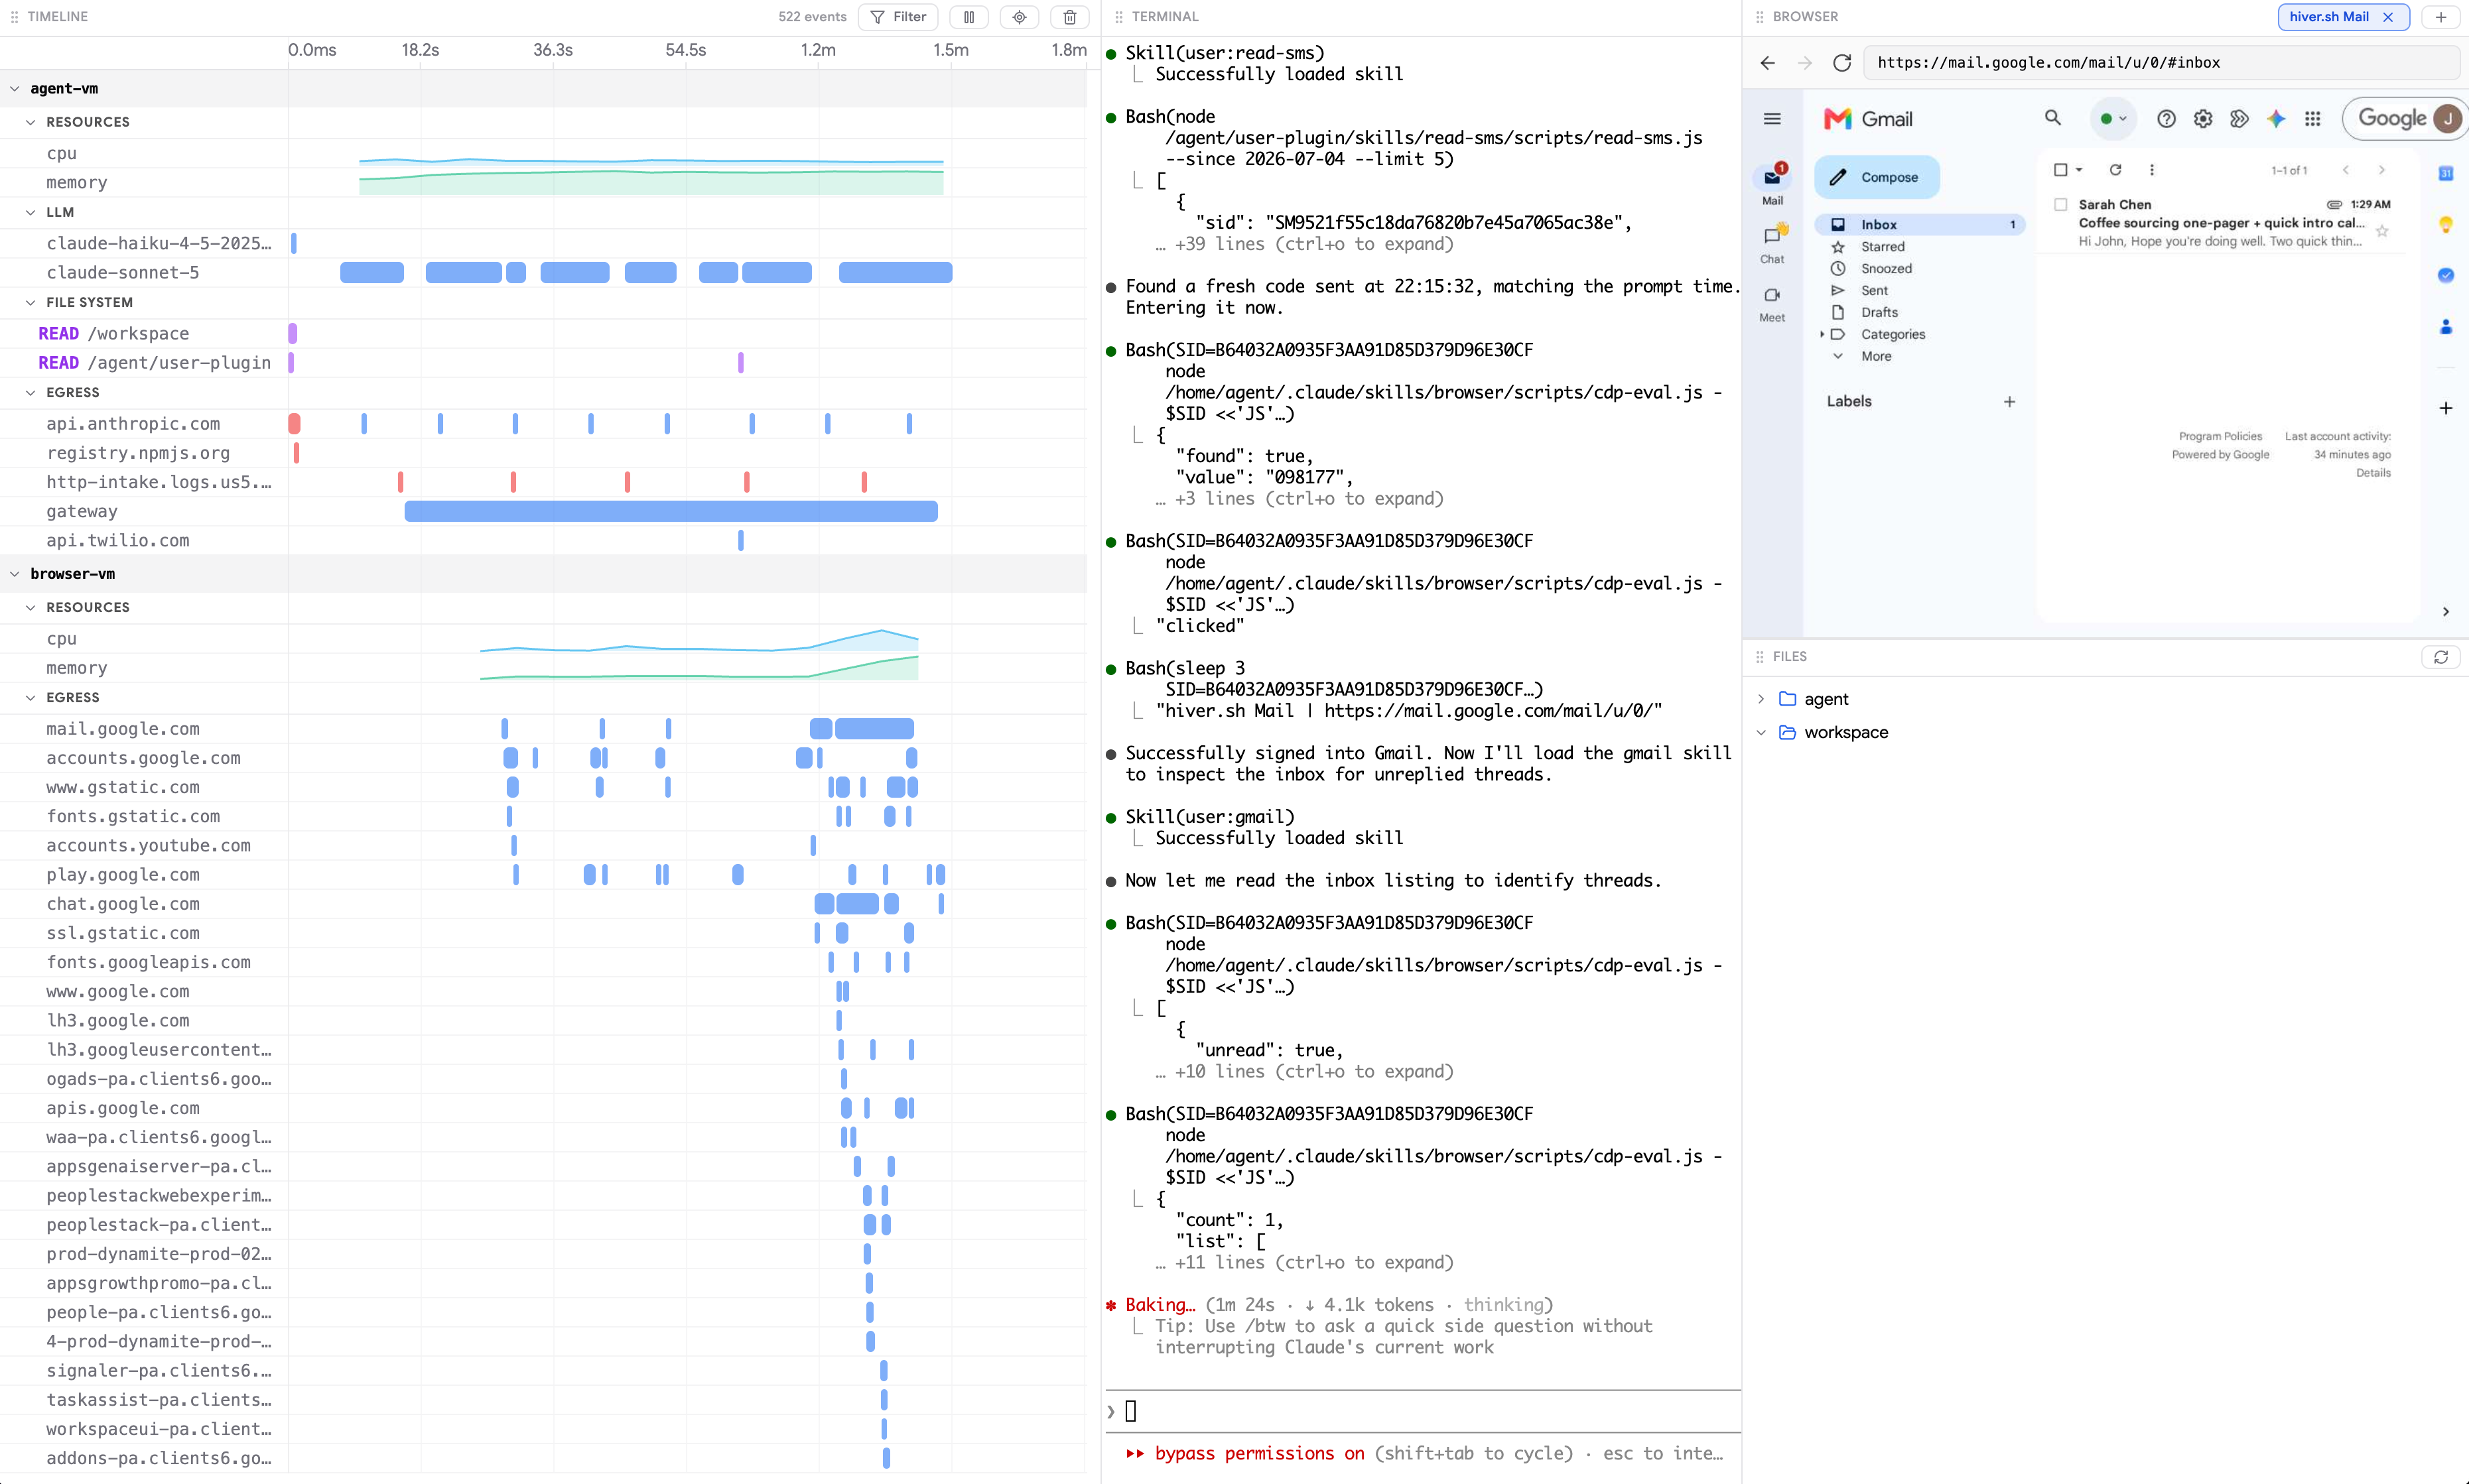Star the Sarah Chen email
Viewport: 2469px width, 1484px height.
(x=2382, y=231)
